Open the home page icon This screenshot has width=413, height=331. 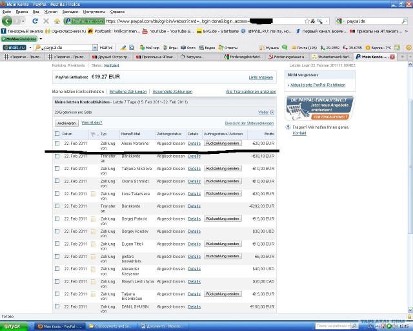click(57, 21)
